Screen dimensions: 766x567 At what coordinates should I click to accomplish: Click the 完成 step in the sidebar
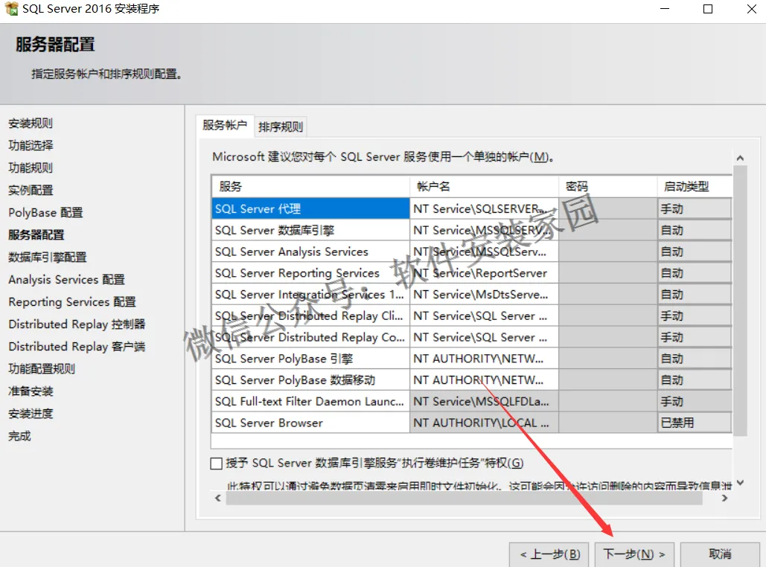[19, 436]
